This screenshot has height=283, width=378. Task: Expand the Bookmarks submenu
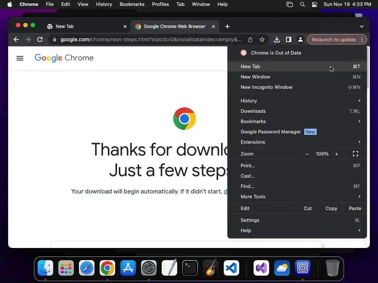coord(297,122)
